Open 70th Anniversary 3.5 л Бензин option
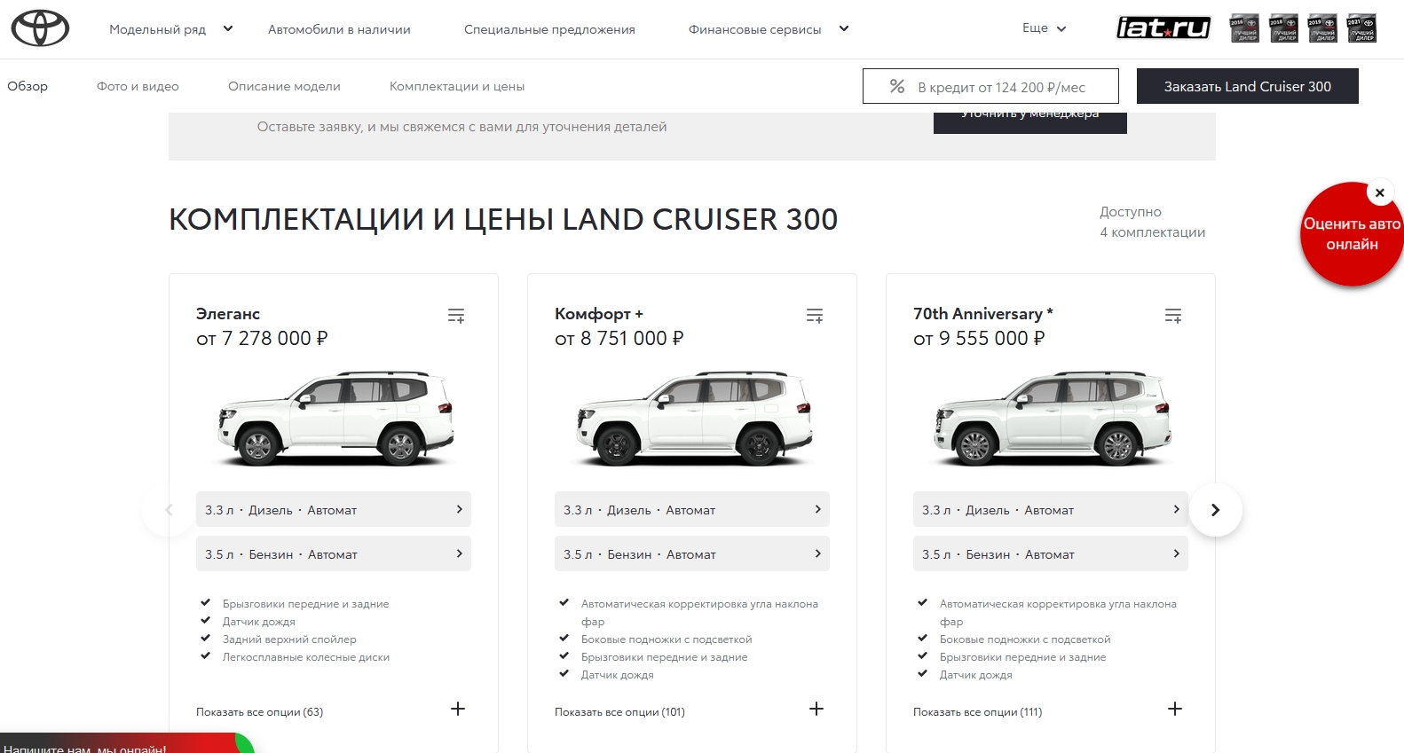 coord(1051,554)
